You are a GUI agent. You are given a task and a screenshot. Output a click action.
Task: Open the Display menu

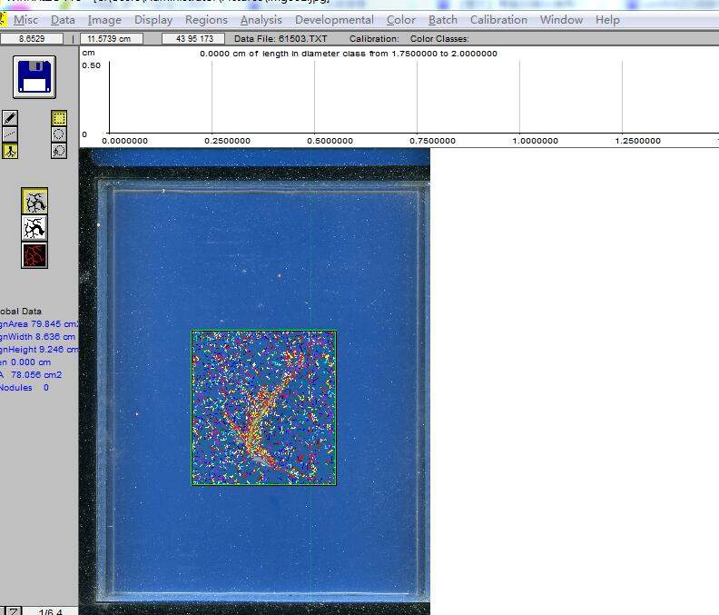tap(153, 20)
